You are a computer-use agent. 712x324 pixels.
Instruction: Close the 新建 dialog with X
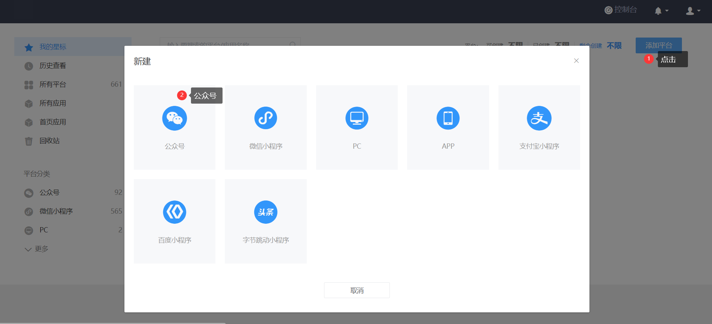pyautogui.click(x=576, y=61)
